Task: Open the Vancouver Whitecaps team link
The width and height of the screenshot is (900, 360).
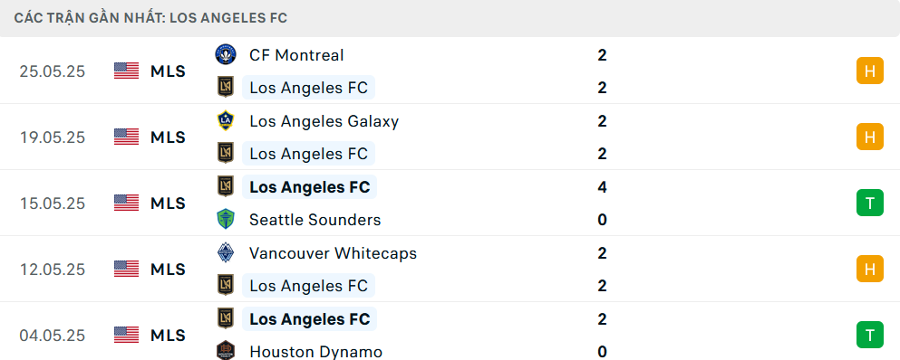Action: 333,252
